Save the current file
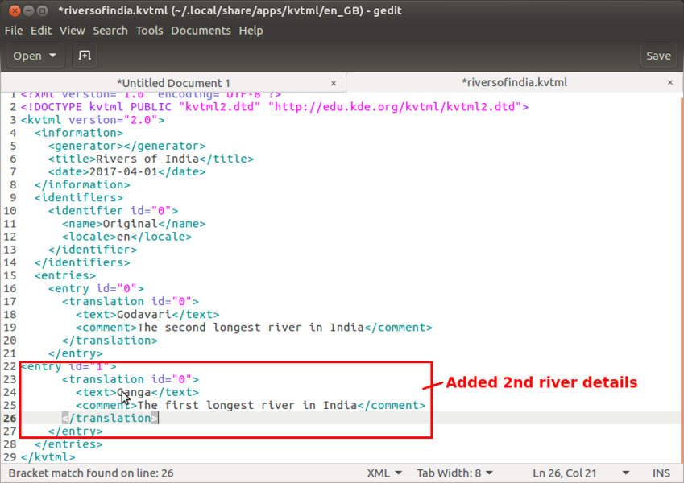684x483 pixels. pos(658,56)
